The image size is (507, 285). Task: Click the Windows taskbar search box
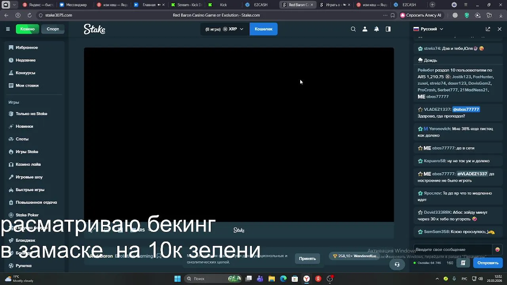point(213,279)
